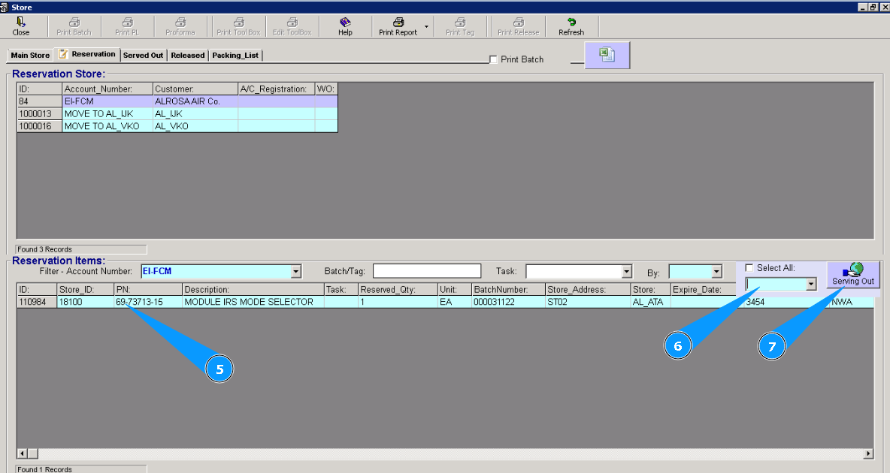Click the Close toolbar icon
The height and width of the screenshot is (473, 890).
click(x=21, y=26)
